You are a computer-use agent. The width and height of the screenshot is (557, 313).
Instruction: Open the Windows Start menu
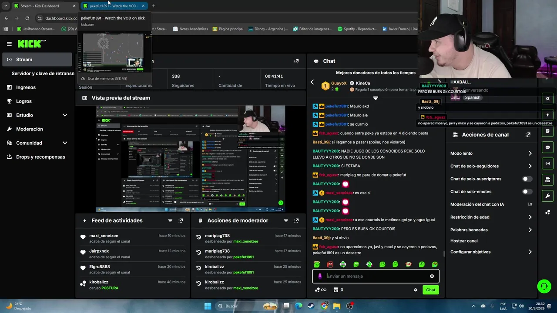pyautogui.click(x=208, y=306)
